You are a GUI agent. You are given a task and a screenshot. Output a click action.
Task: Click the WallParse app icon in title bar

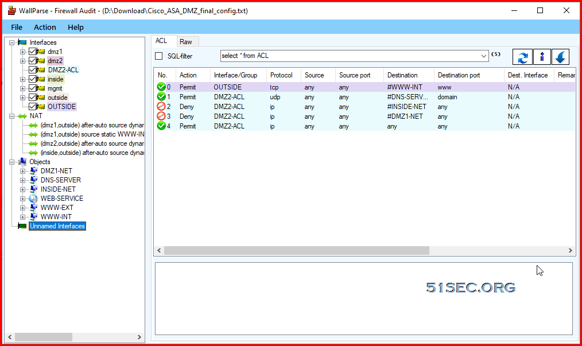[12, 10]
